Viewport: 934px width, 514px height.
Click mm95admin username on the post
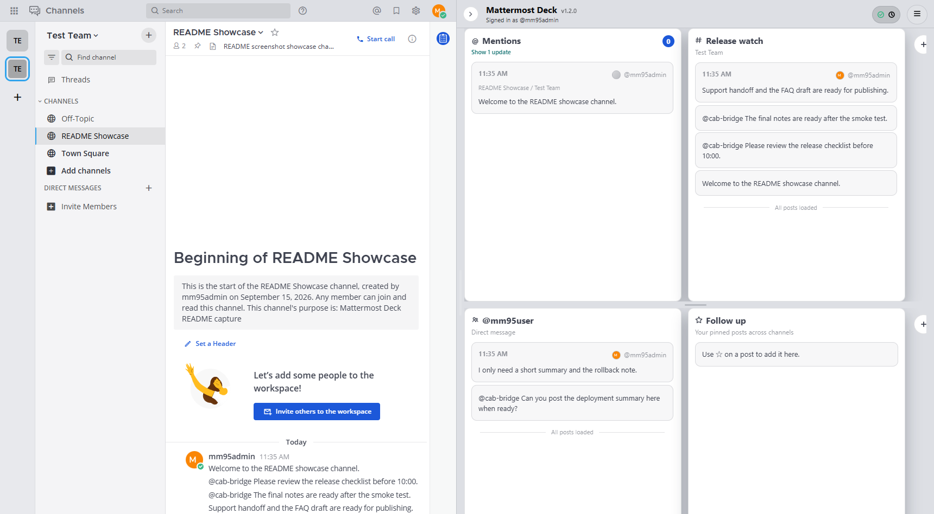(x=232, y=457)
